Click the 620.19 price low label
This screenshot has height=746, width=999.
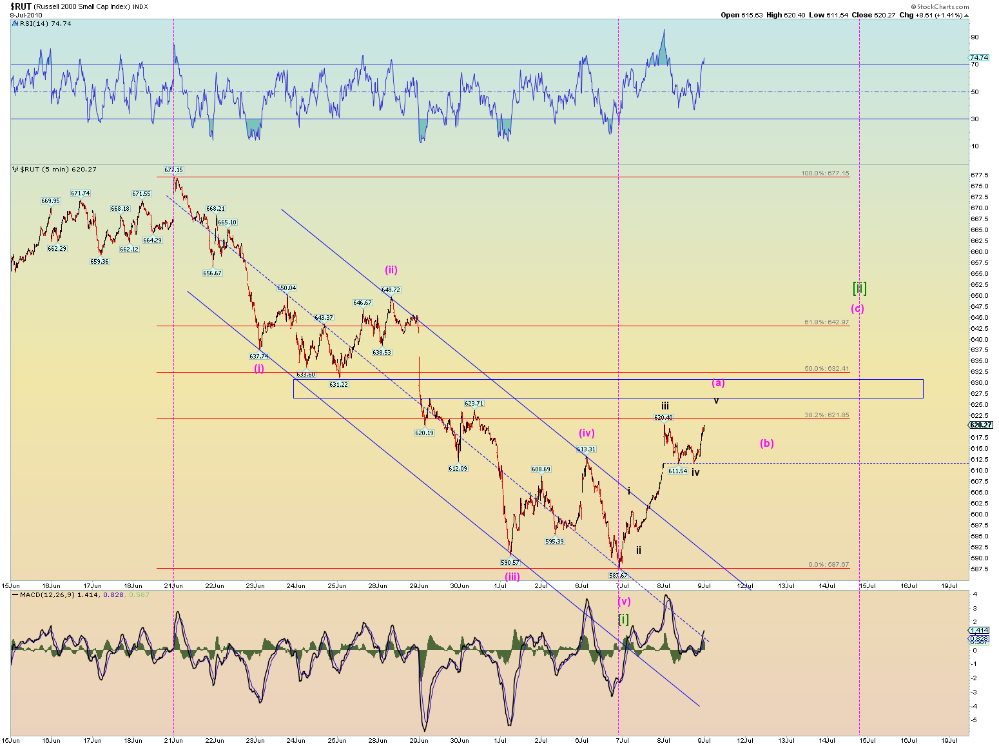(424, 433)
